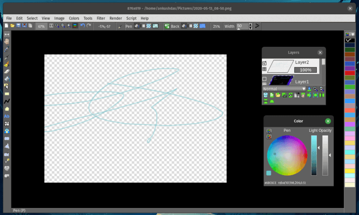Open the Render menu
The width and height of the screenshot is (359, 215).
(116, 18)
